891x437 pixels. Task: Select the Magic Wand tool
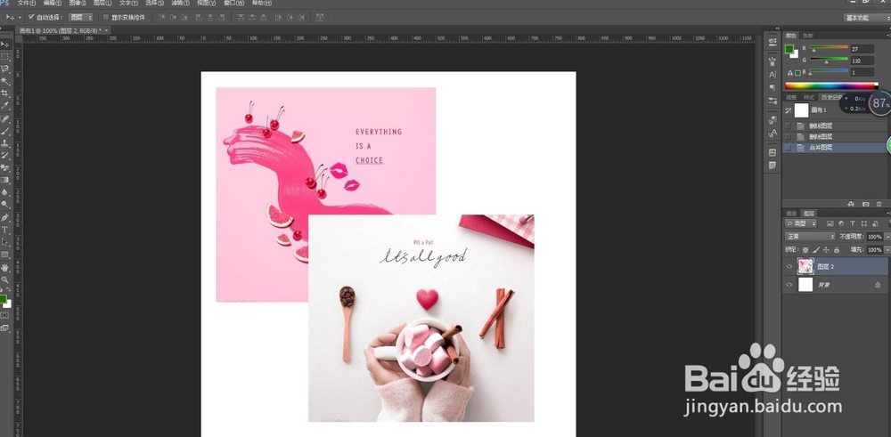[x=4, y=81]
